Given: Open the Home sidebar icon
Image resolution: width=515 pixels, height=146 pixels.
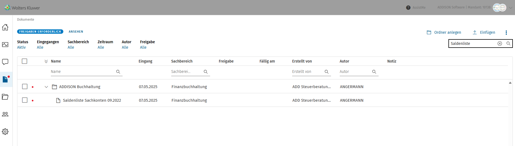Looking at the screenshot, I should [x=5, y=27].
